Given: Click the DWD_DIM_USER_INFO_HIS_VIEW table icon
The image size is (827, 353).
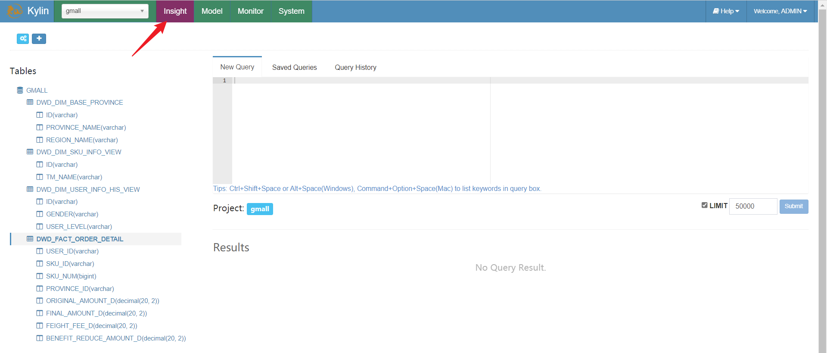Looking at the screenshot, I should (30, 190).
